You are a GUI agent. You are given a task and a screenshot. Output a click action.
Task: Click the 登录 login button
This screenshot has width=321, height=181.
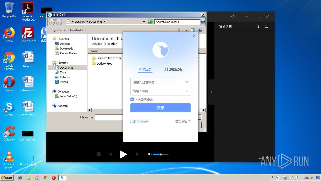(x=160, y=108)
